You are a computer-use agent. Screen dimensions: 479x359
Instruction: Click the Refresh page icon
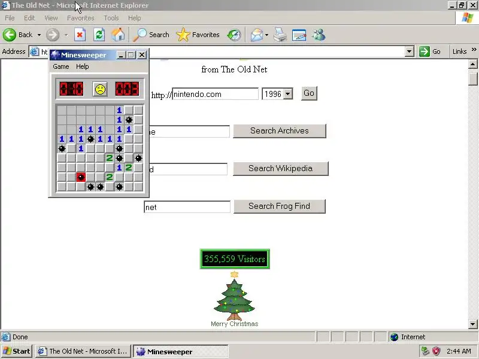coord(99,35)
